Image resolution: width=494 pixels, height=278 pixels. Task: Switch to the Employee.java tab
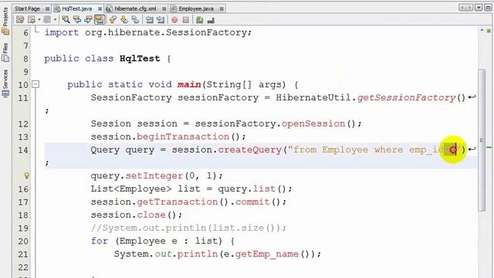tap(196, 8)
